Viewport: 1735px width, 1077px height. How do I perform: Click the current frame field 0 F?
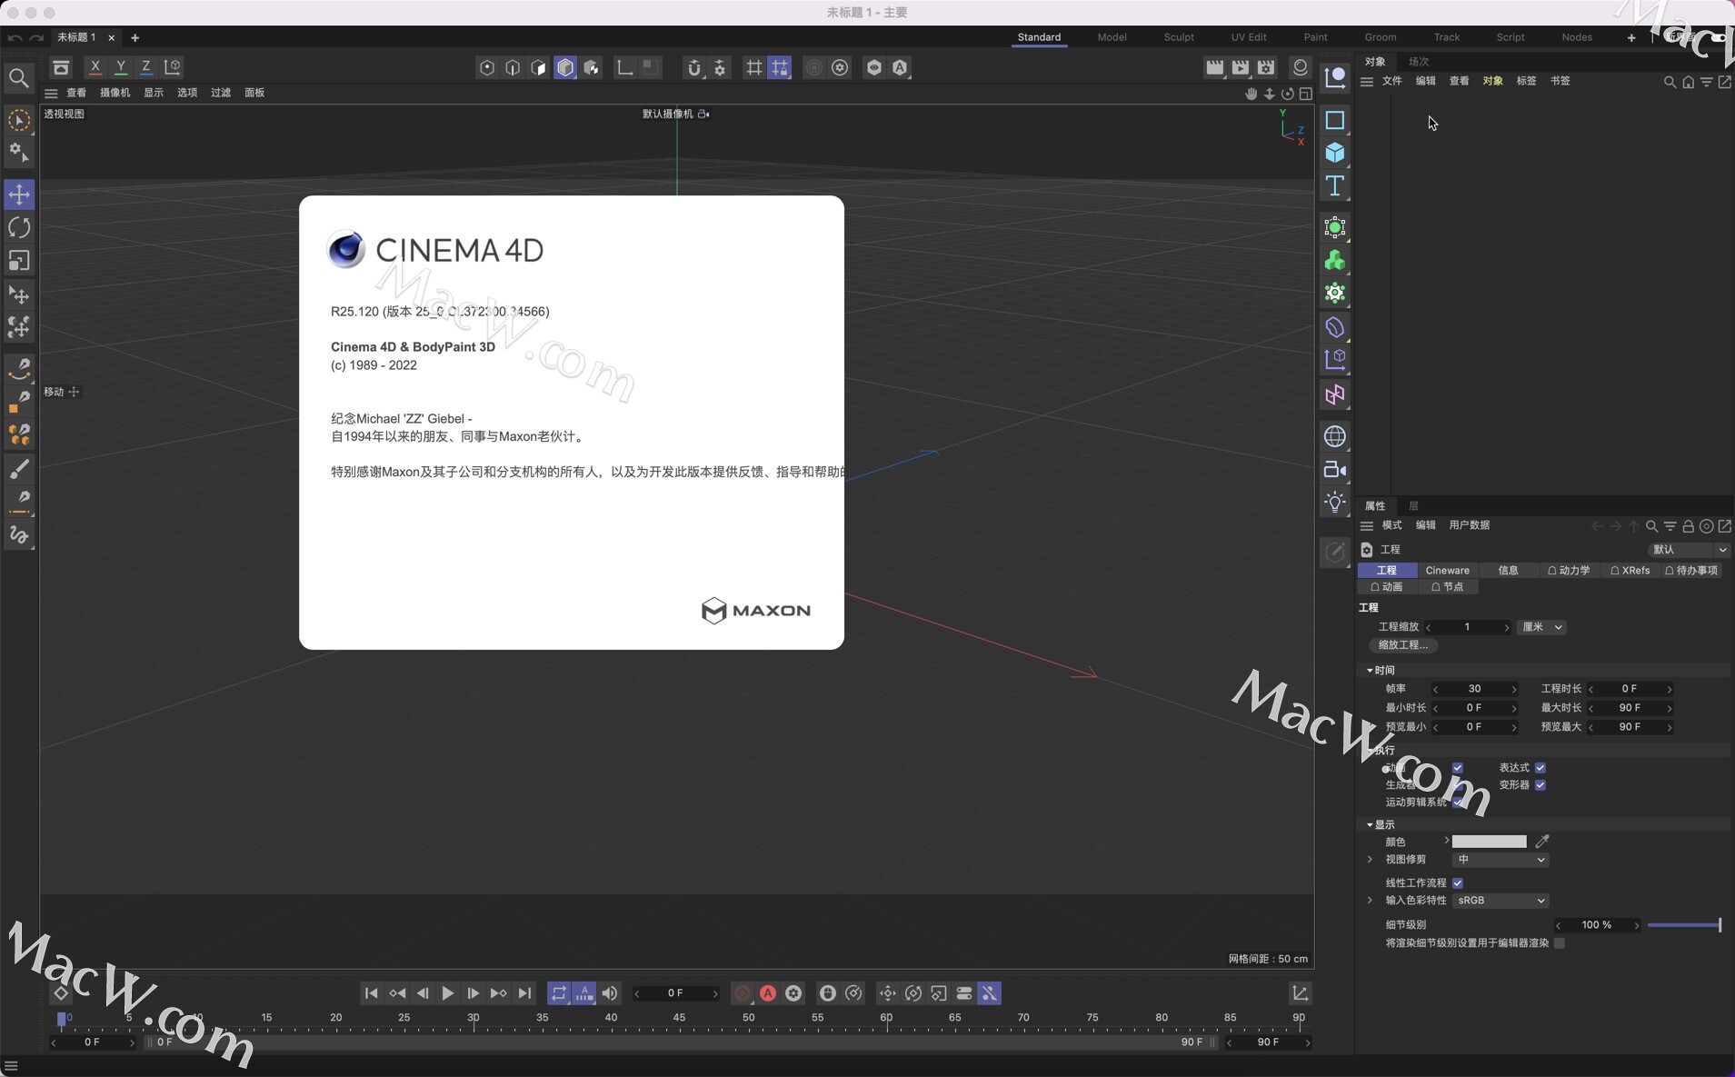click(675, 993)
